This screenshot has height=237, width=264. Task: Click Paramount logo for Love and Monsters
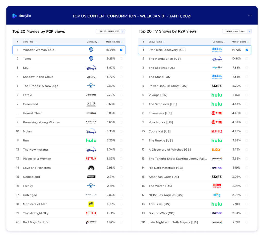[x=91, y=168]
